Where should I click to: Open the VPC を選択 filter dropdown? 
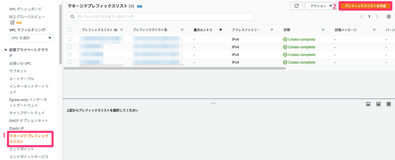click(32, 38)
